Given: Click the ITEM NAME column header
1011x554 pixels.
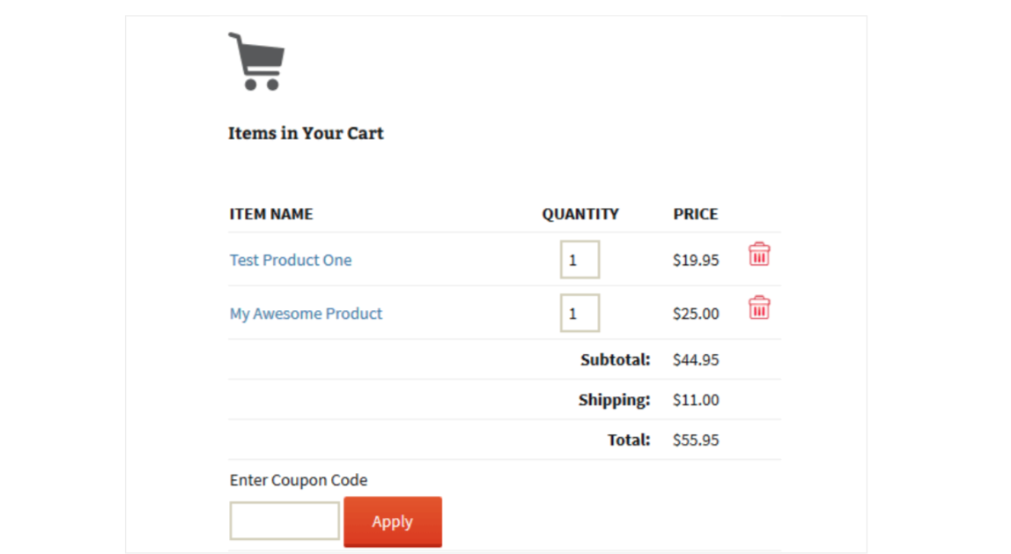Looking at the screenshot, I should pyautogui.click(x=271, y=214).
